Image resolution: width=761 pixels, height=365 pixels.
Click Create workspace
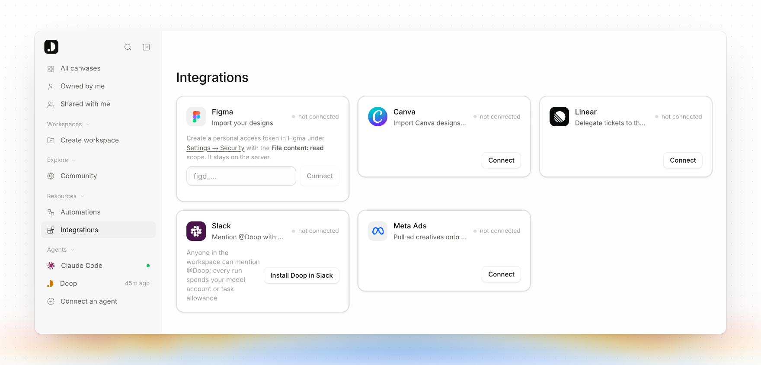point(98,140)
